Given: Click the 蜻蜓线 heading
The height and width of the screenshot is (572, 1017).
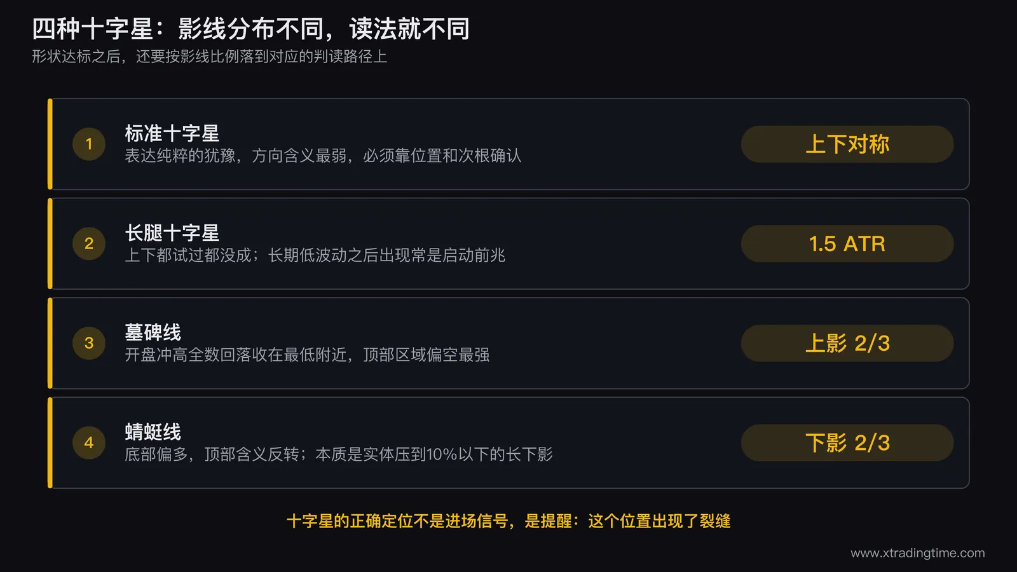Looking at the screenshot, I should 153,432.
